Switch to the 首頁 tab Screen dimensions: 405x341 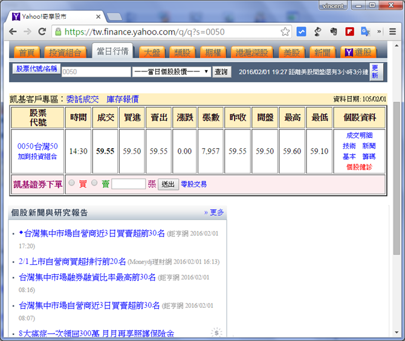27,53
